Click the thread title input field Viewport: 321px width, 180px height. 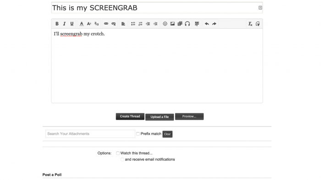157,8
